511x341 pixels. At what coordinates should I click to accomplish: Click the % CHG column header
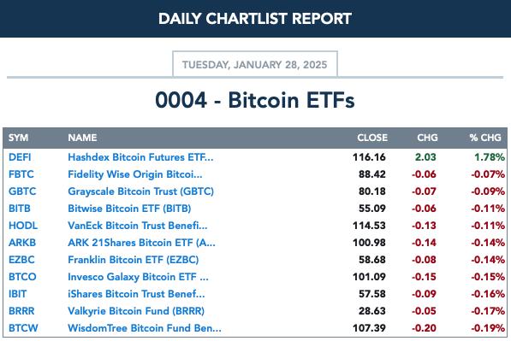[x=485, y=138]
